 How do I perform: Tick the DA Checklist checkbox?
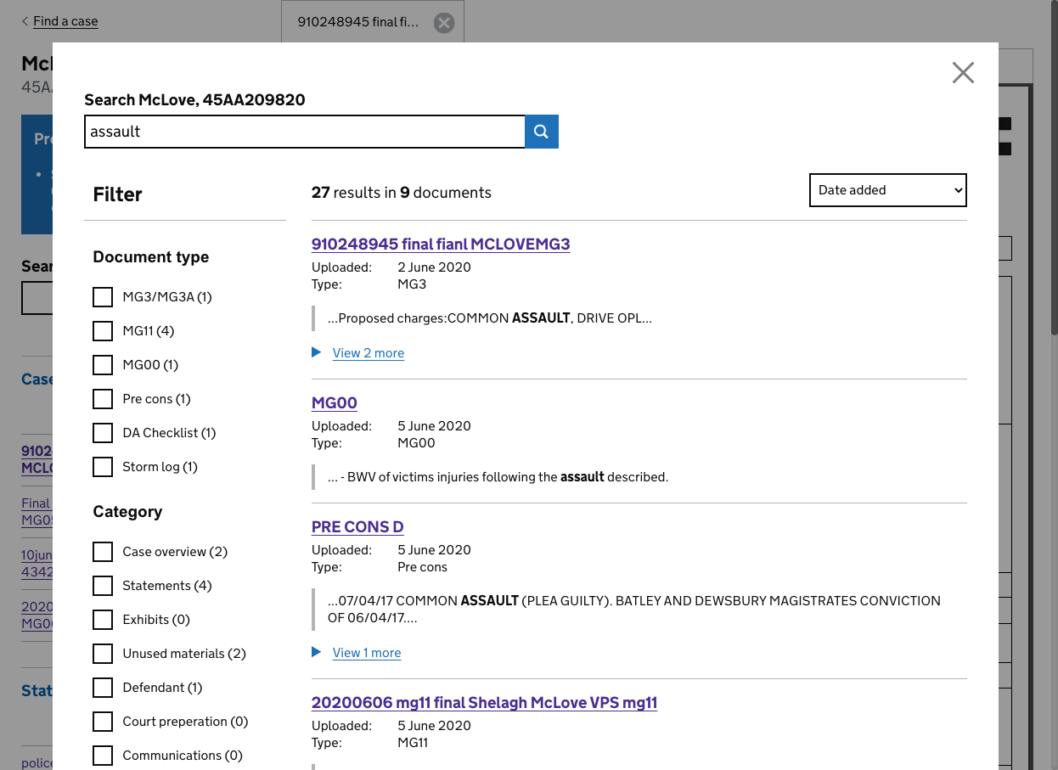[x=103, y=433]
